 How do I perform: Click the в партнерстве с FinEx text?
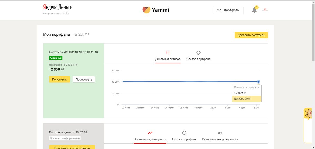(x=56, y=13)
